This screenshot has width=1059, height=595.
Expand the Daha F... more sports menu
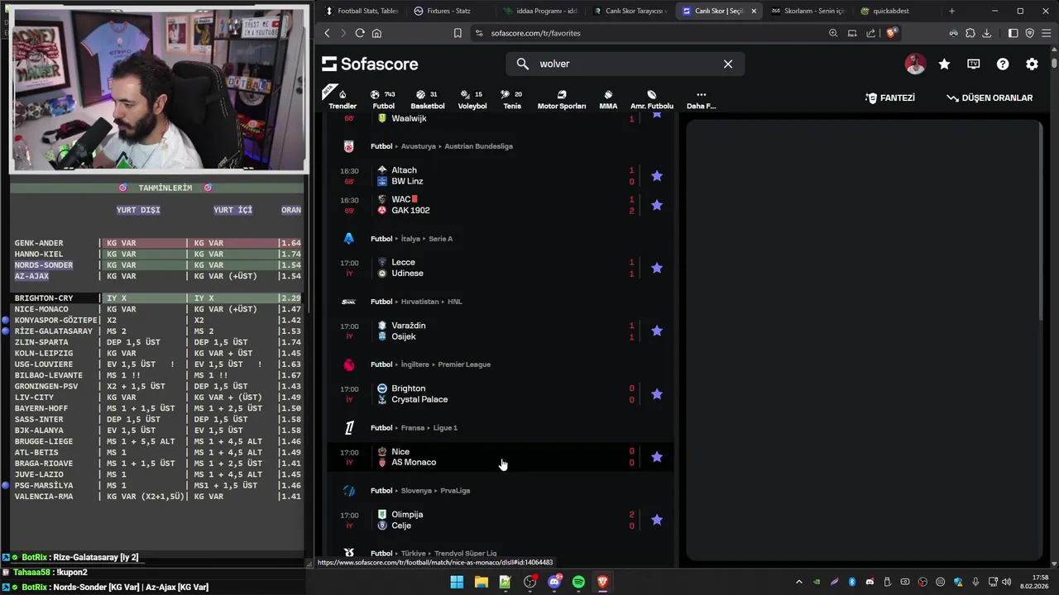tap(701, 98)
